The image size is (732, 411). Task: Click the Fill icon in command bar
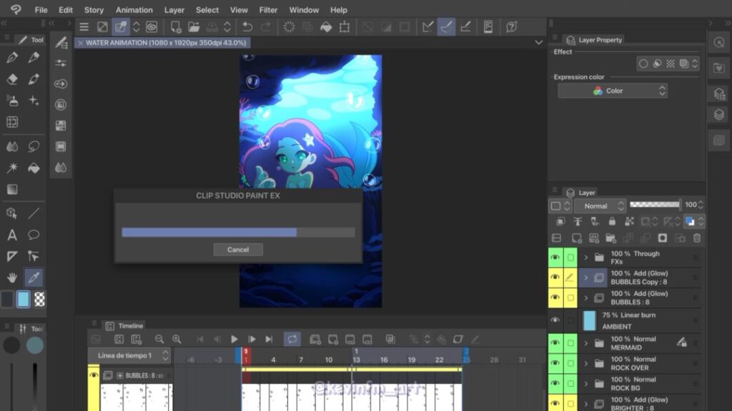326,27
